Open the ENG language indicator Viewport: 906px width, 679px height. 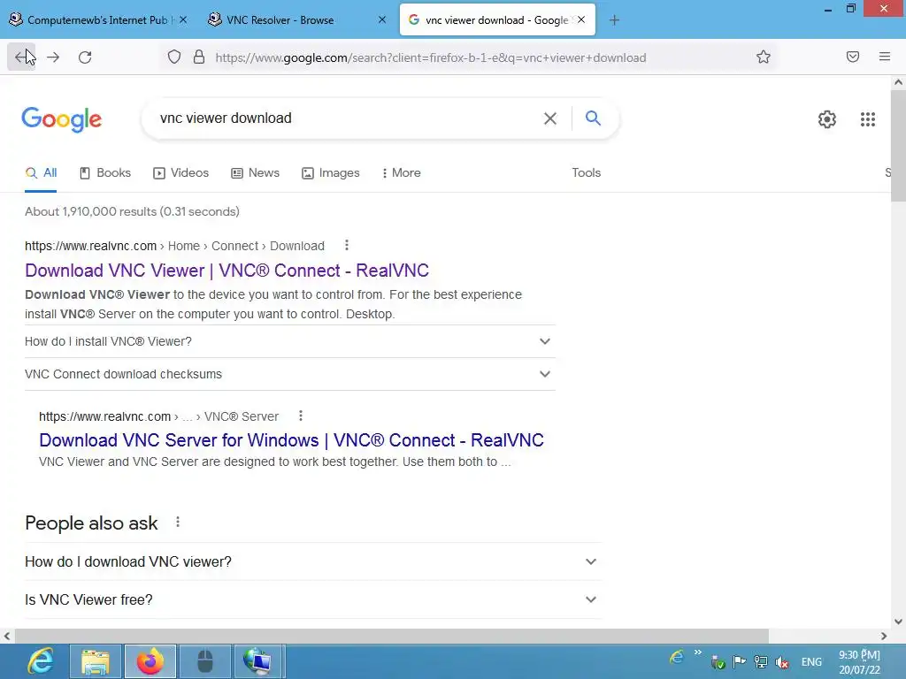tap(811, 662)
